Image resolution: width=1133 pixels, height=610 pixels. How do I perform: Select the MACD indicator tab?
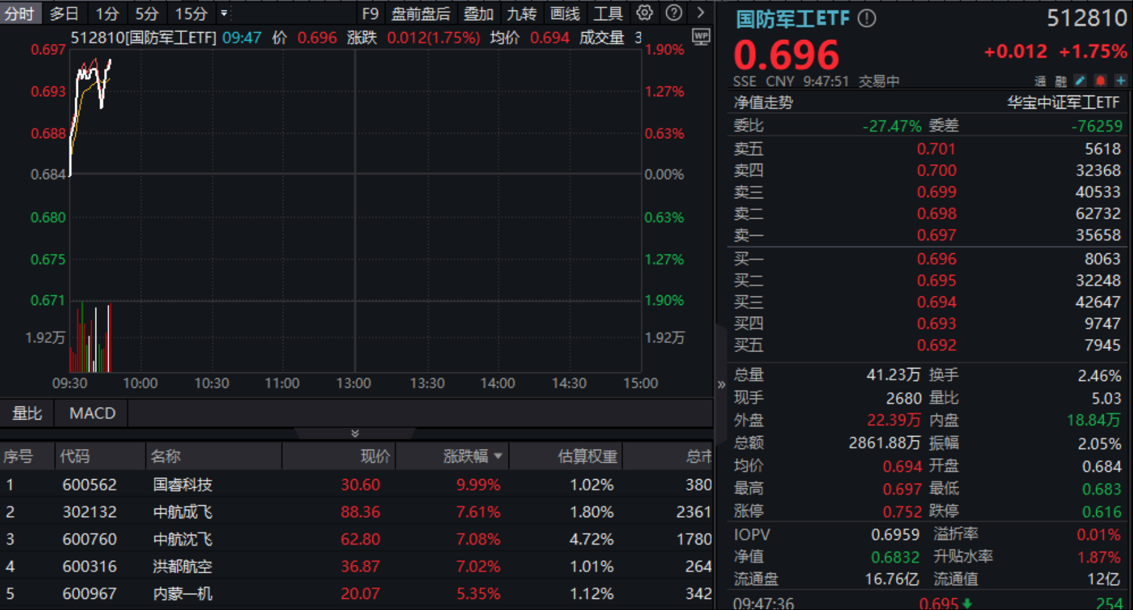point(92,414)
